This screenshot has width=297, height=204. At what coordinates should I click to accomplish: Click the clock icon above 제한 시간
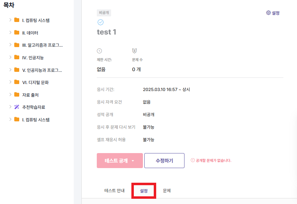[x=99, y=51]
